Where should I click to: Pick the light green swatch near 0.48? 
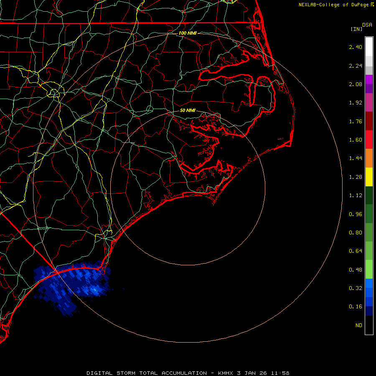click(x=369, y=269)
